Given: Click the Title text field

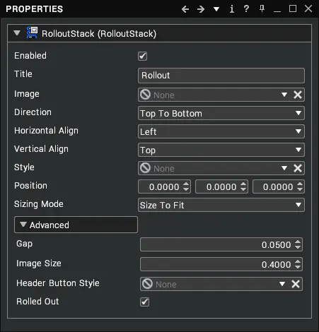Looking at the screenshot, I should pos(221,76).
